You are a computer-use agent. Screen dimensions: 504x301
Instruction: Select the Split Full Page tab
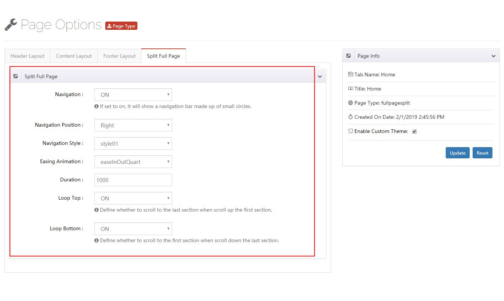164,56
